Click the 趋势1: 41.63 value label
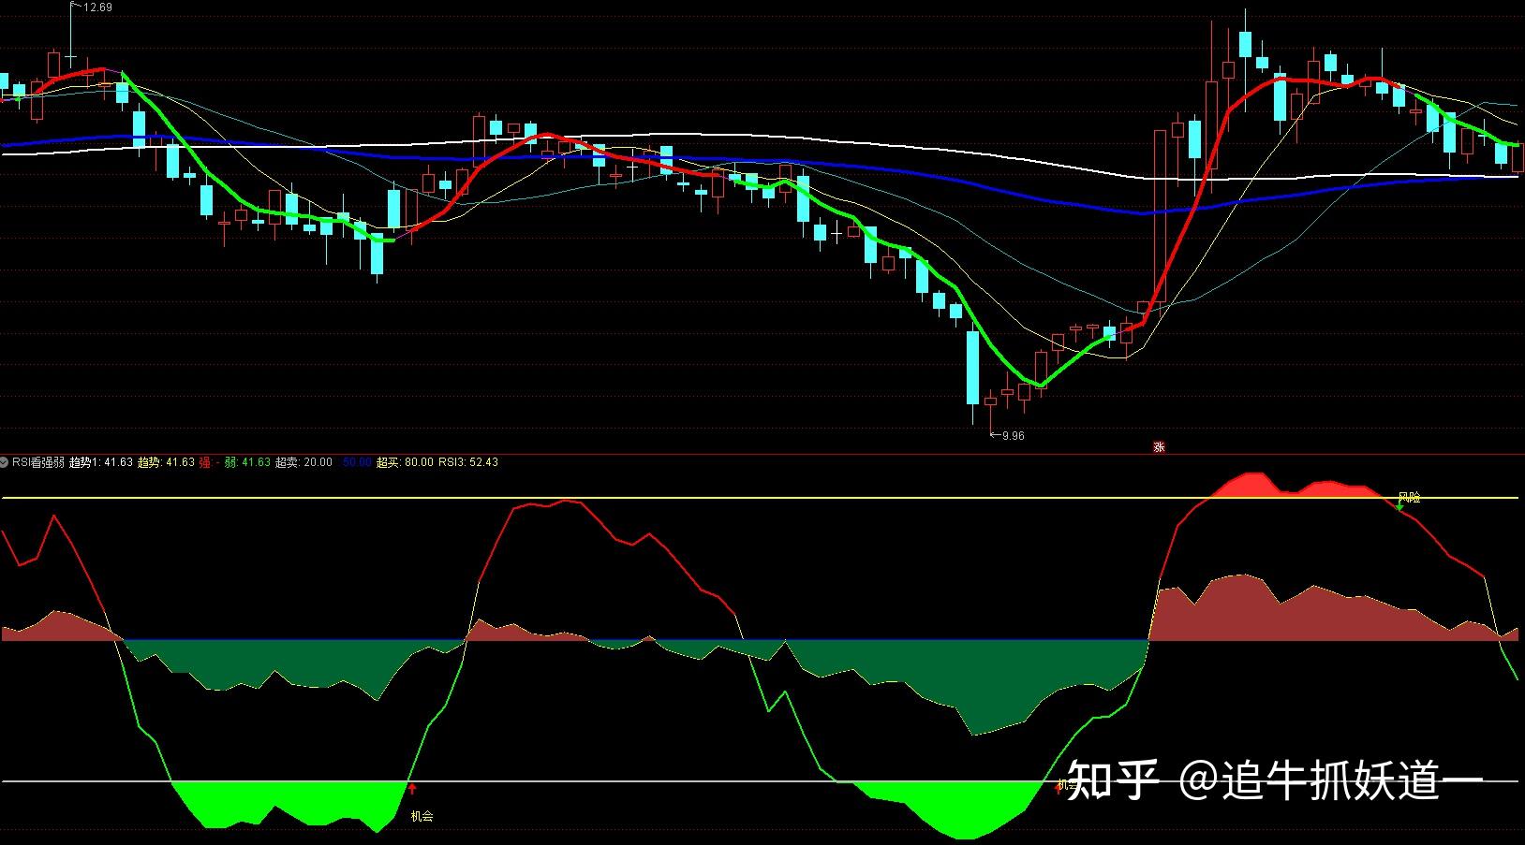The width and height of the screenshot is (1525, 845). pyautogui.click(x=100, y=462)
